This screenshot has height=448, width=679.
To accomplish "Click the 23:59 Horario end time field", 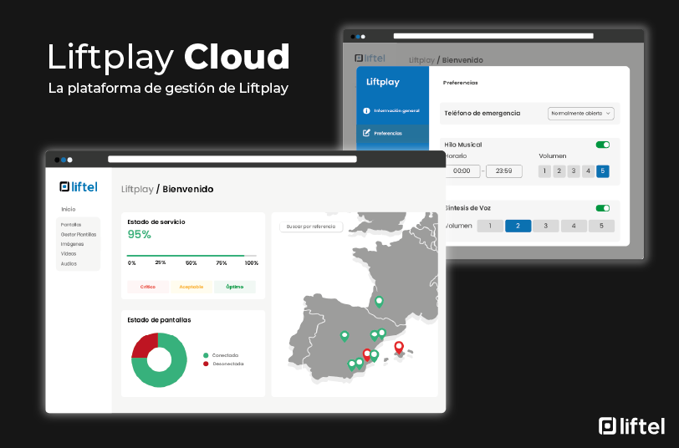I will (x=504, y=171).
